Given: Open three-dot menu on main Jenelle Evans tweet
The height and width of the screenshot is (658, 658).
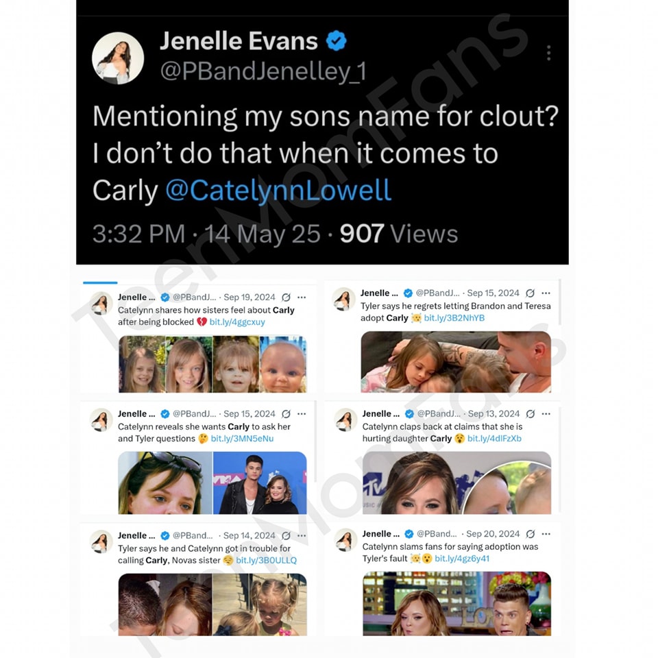Looking at the screenshot, I should click(x=548, y=53).
